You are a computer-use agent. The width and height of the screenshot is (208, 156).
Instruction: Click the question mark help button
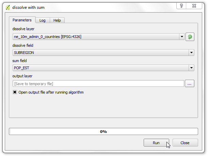coord(181,6)
